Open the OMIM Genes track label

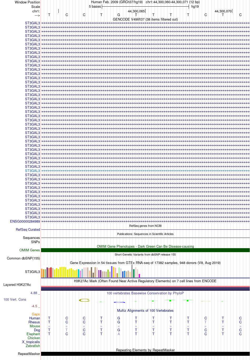[30, 250]
